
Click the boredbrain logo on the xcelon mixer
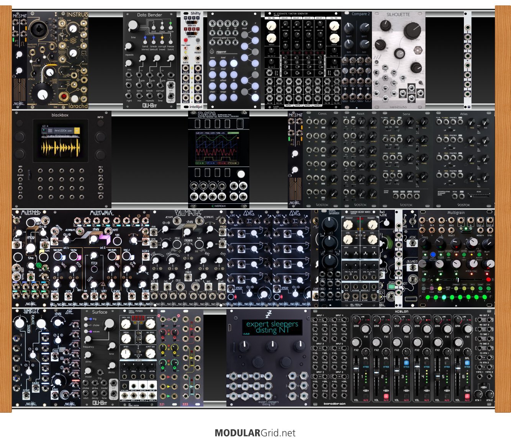coord(334,403)
